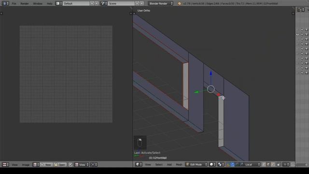Open the viewport shading dropdown
Screen dimensions: 309x174
click(212, 164)
